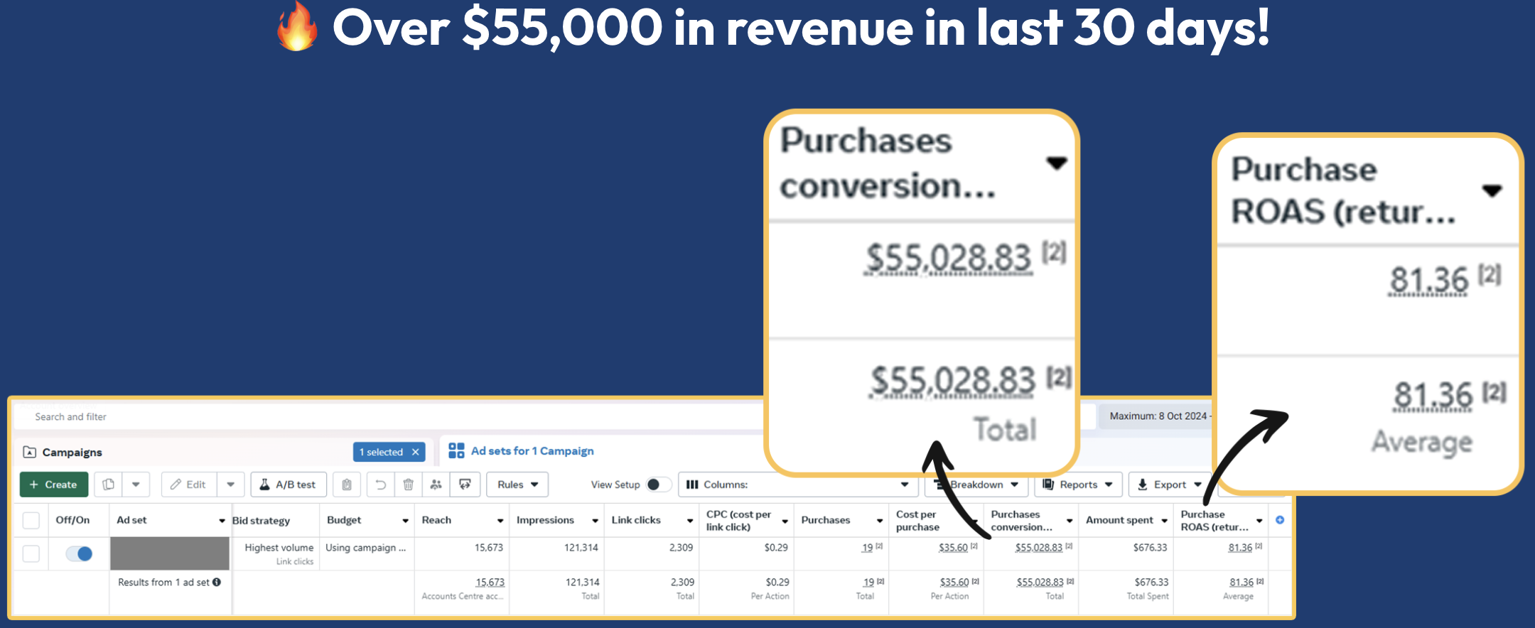Open the Reports dropdown
The image size is (1535, 628).
click(1078, 484)
